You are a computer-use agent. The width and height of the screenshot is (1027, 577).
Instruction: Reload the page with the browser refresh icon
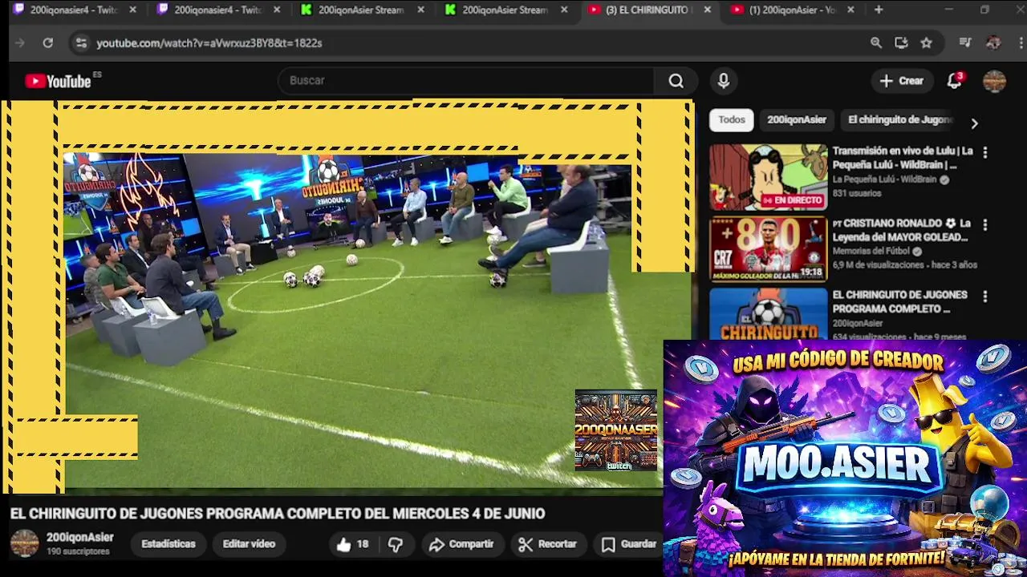pyautogui.click(x=48, y=43)
